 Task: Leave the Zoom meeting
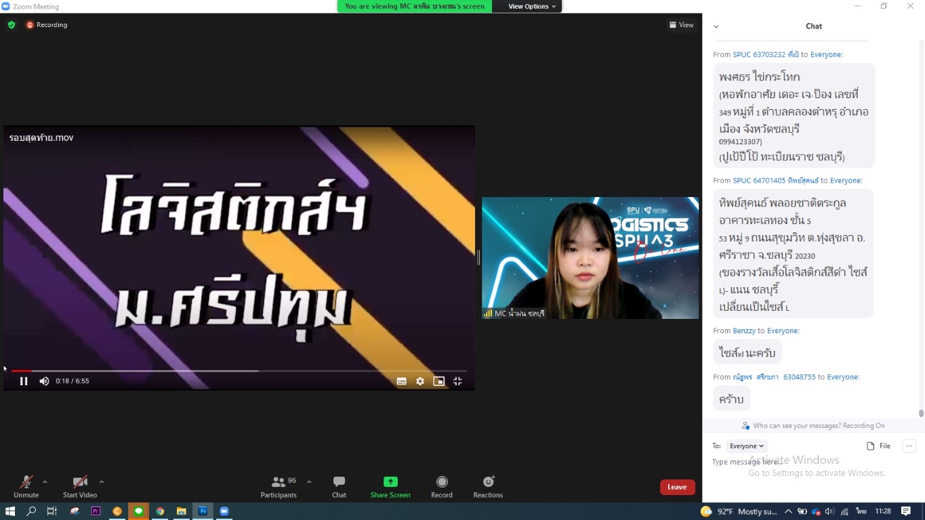click(677, 487)
